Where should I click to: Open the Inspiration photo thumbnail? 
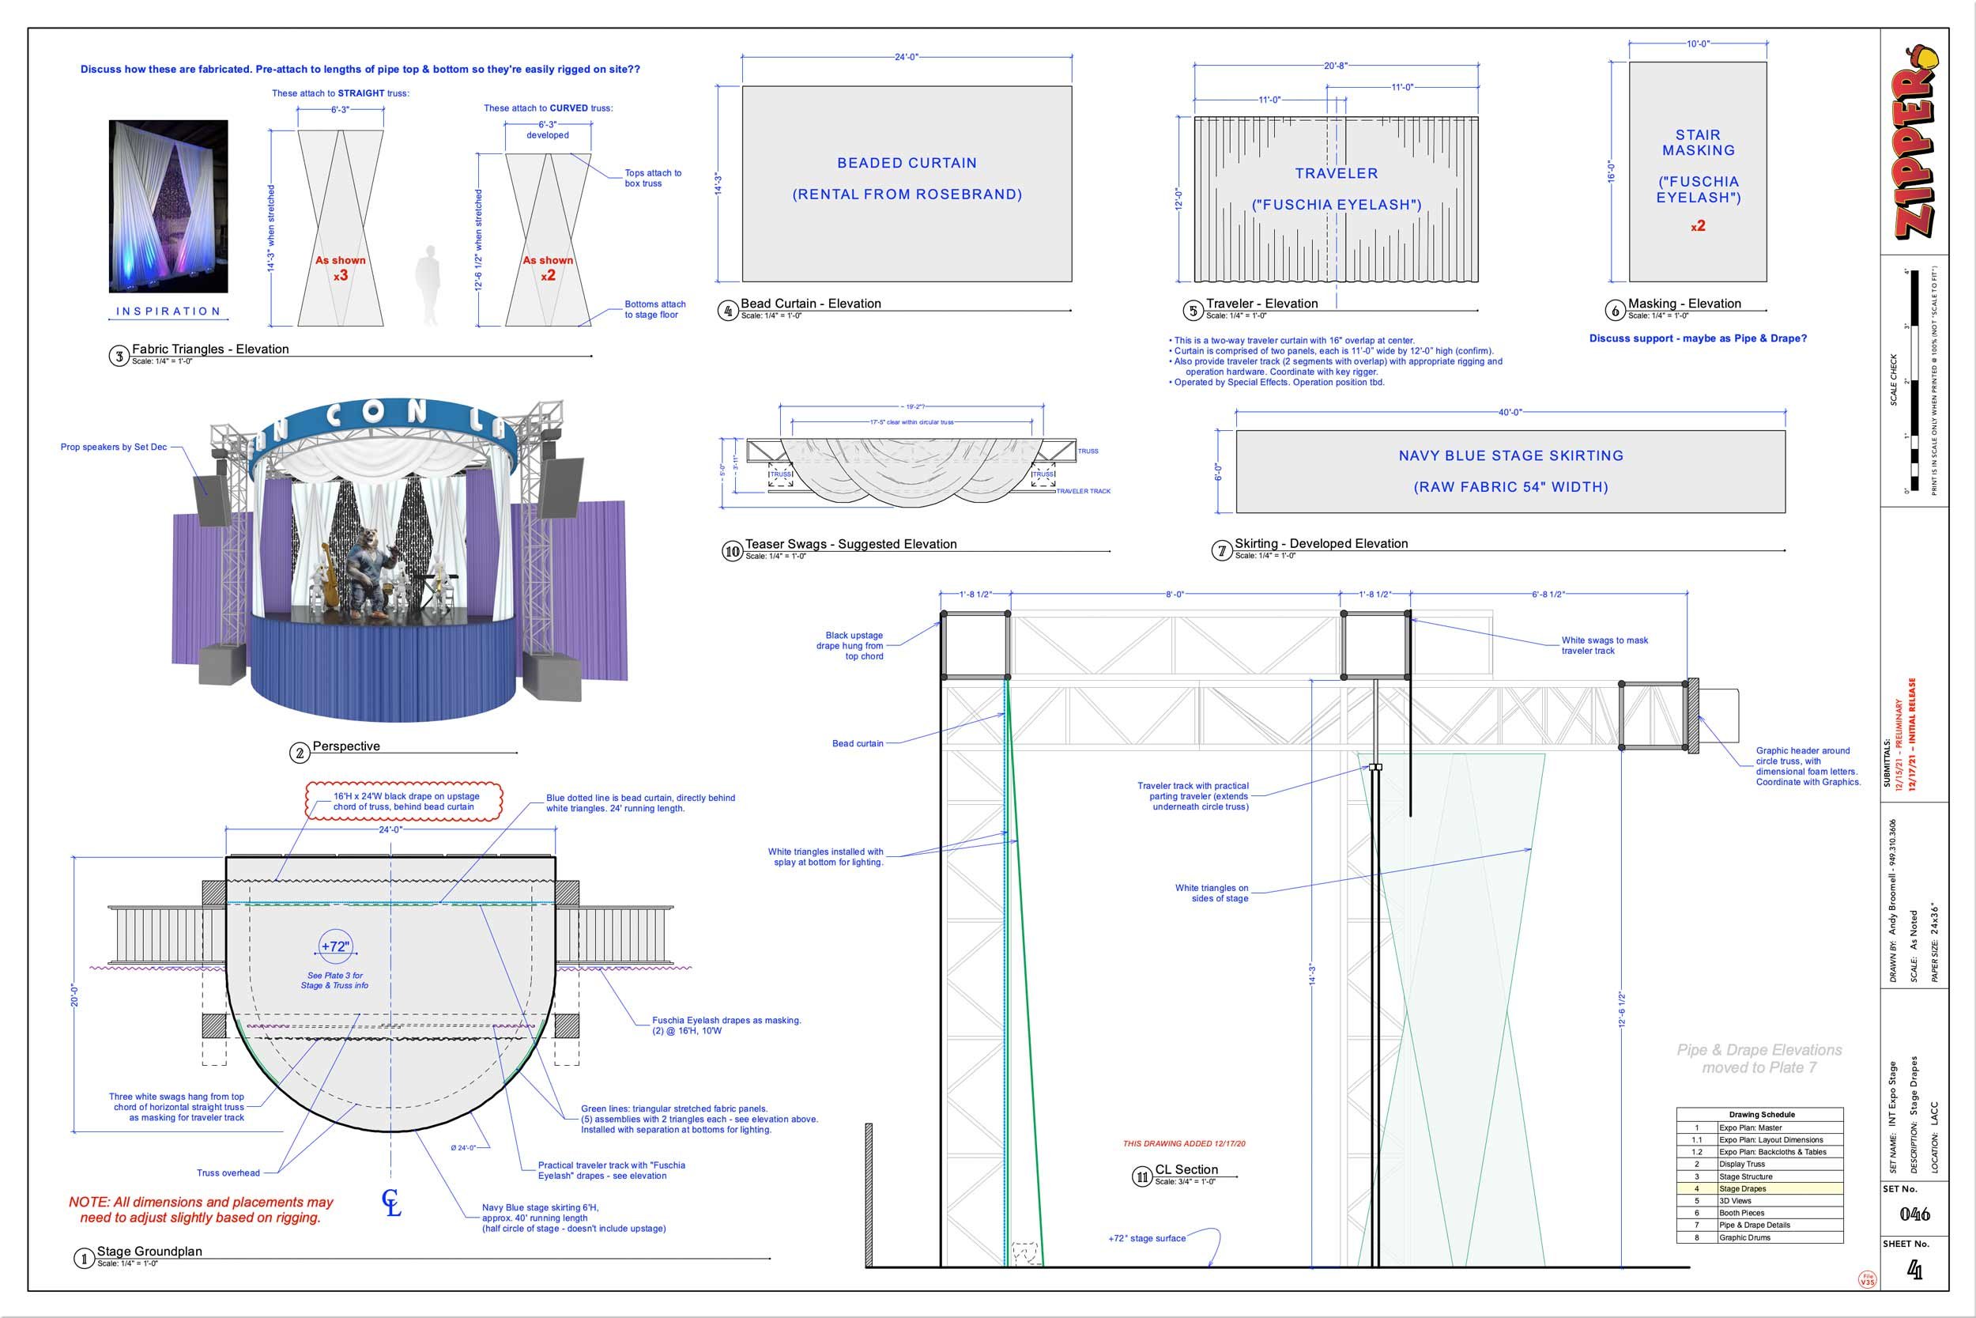click(x=168, y=207)
